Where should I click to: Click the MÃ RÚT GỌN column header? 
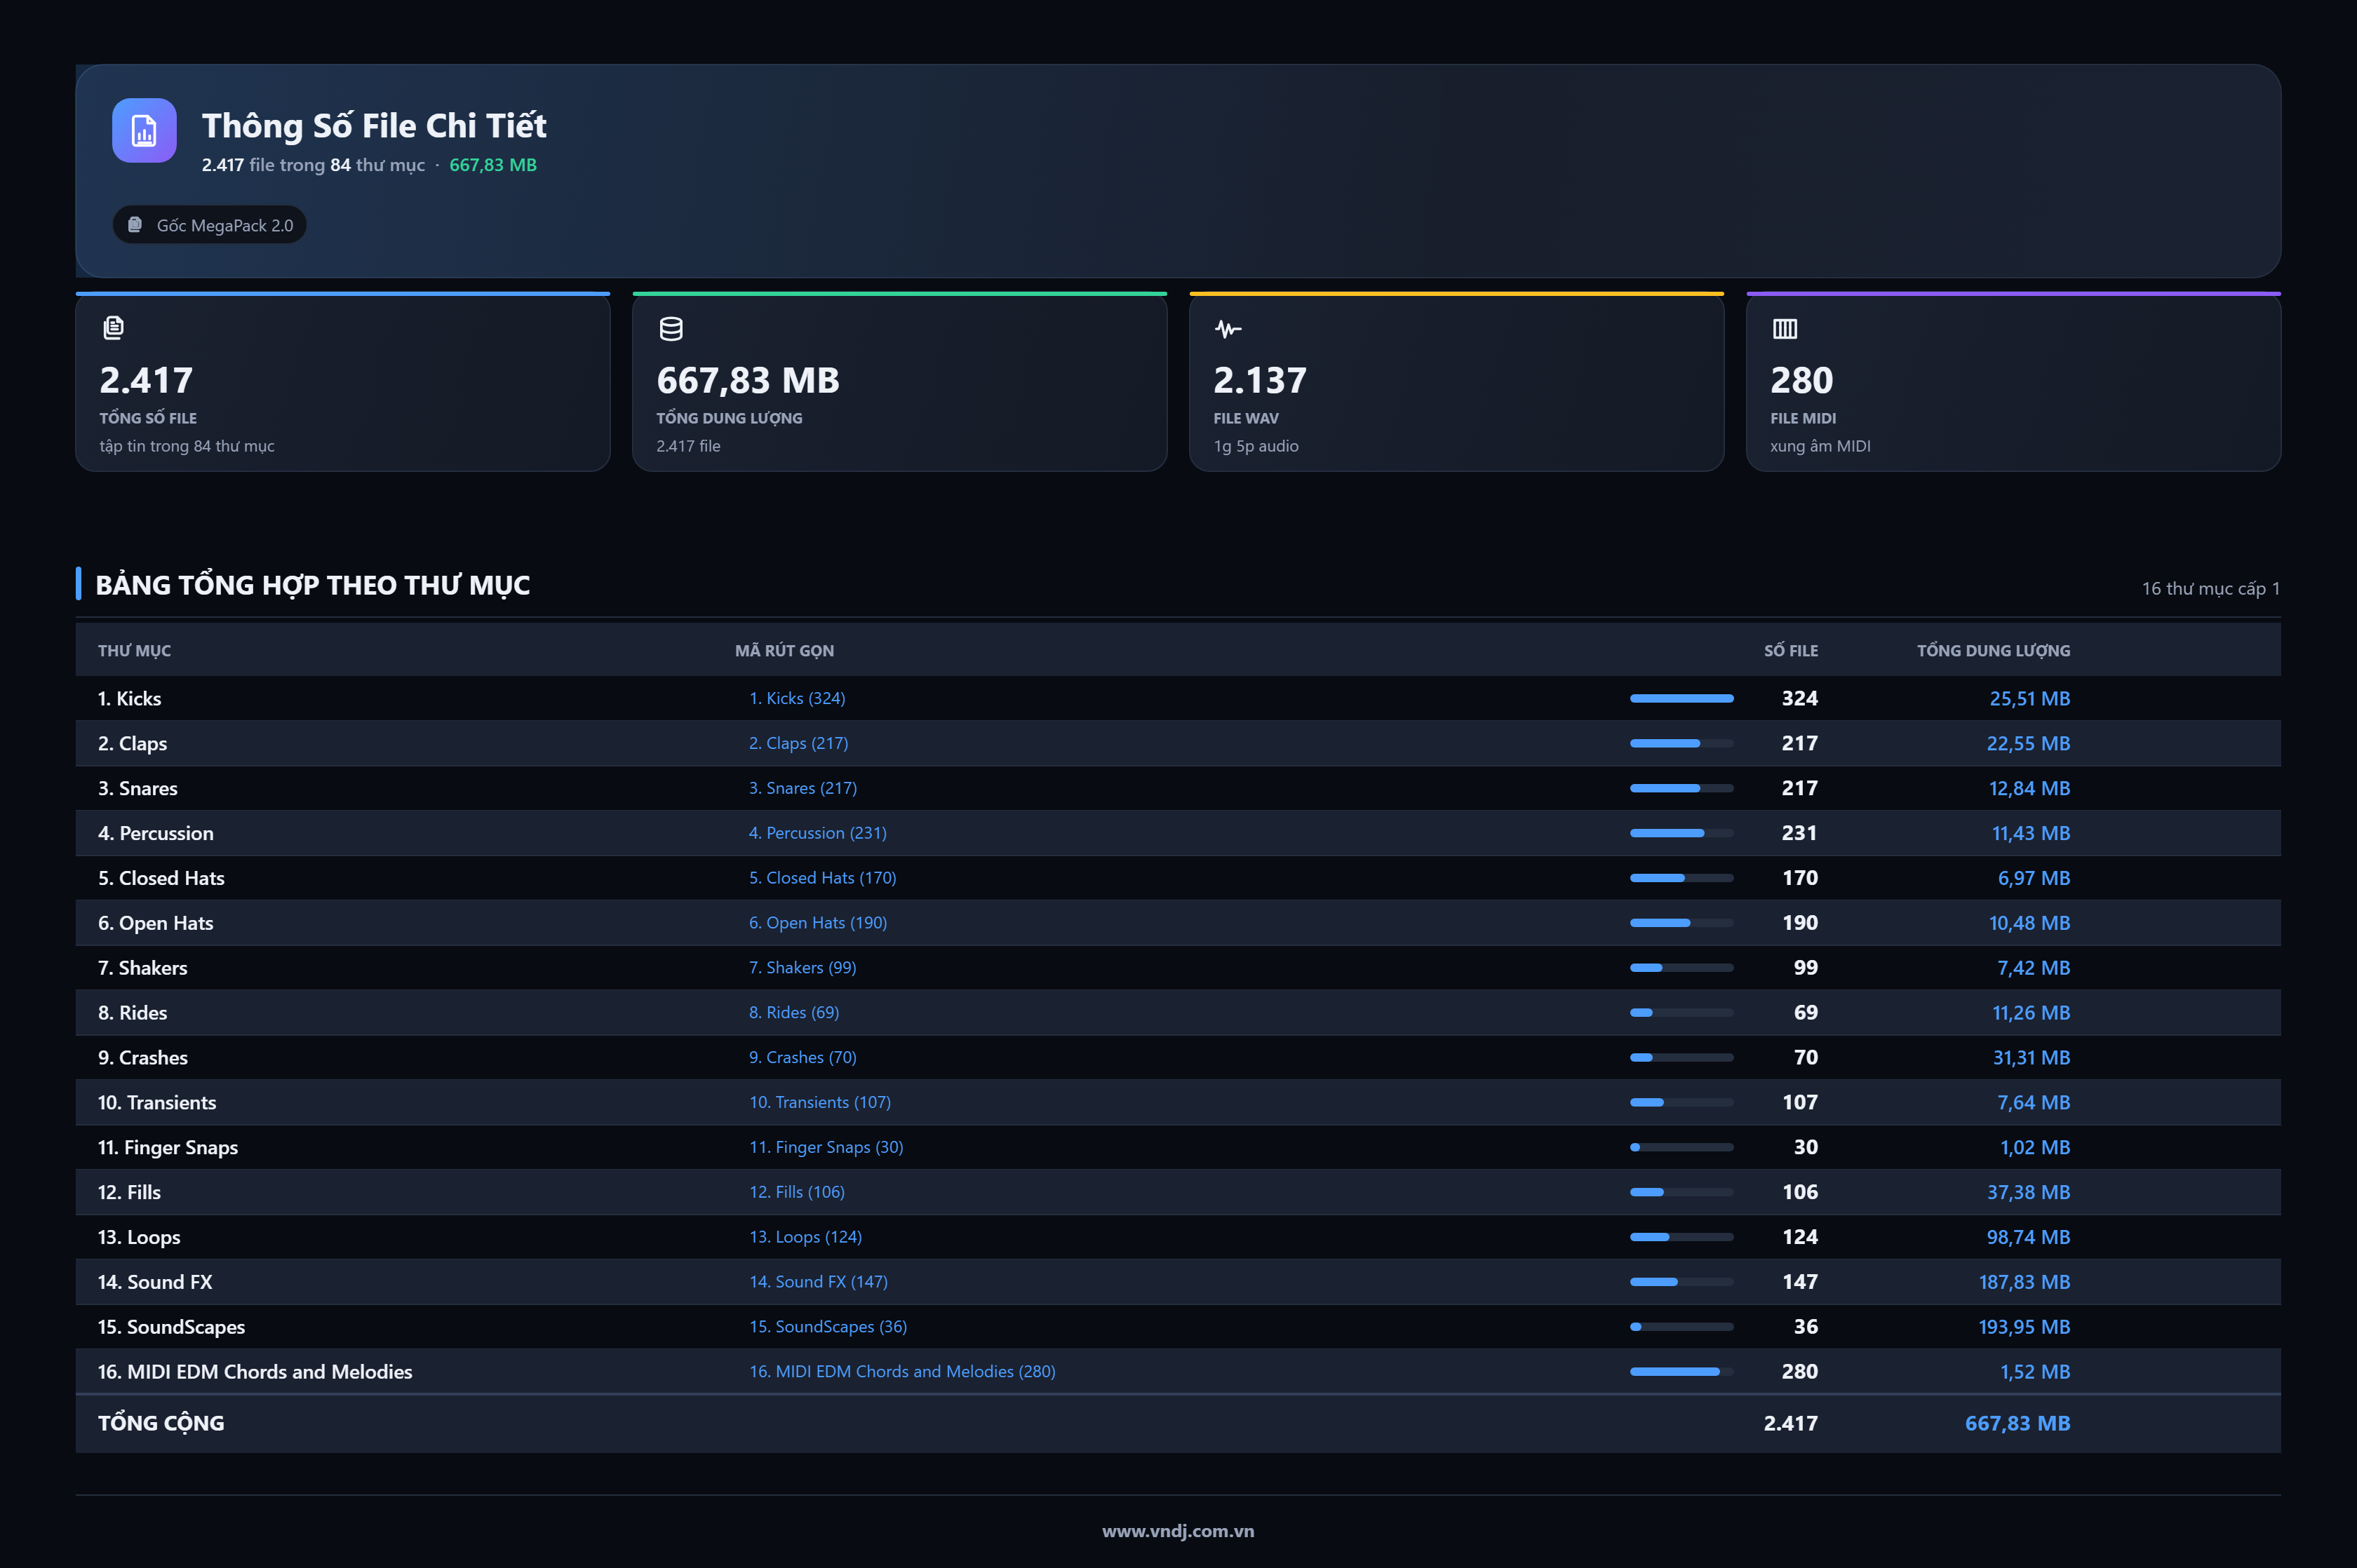(x=784, y=651)
